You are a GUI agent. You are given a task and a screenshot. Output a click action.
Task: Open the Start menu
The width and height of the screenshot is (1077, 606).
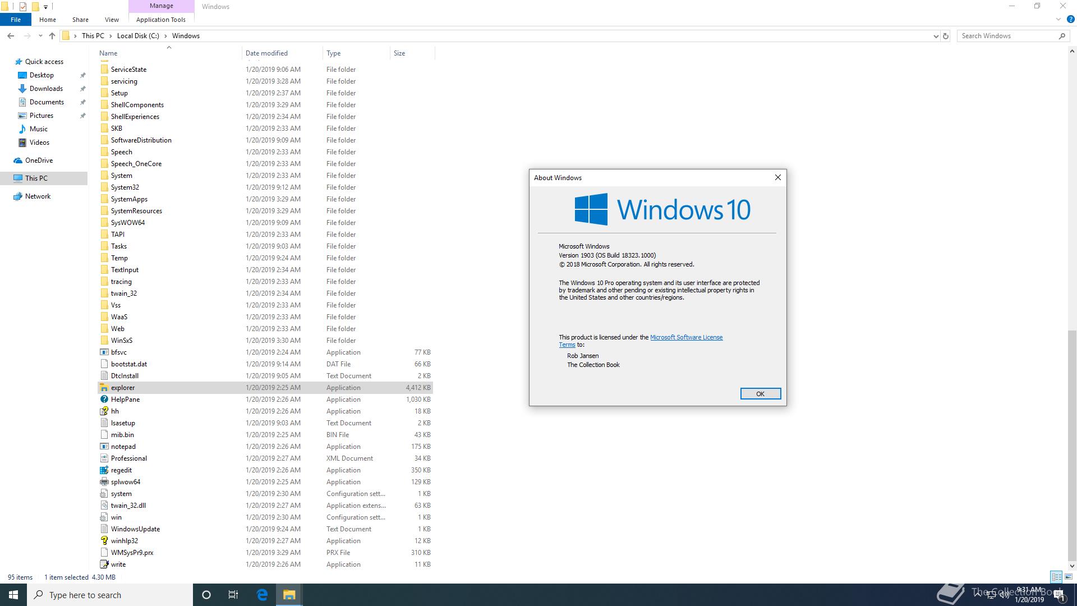coord(13,595)
